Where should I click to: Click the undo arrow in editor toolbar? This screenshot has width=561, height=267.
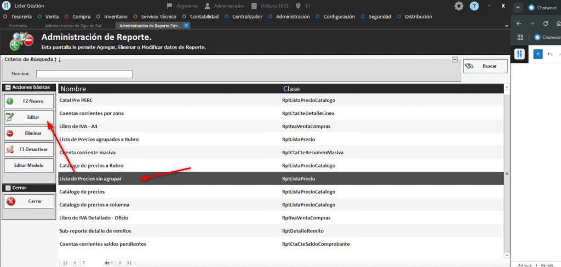(550, 54)
